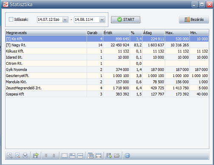This screenshot has width=214, height=165.
Task: Select the grid view icon with top header highlighted
Action: pyautogui.click(x=72, y=156)
